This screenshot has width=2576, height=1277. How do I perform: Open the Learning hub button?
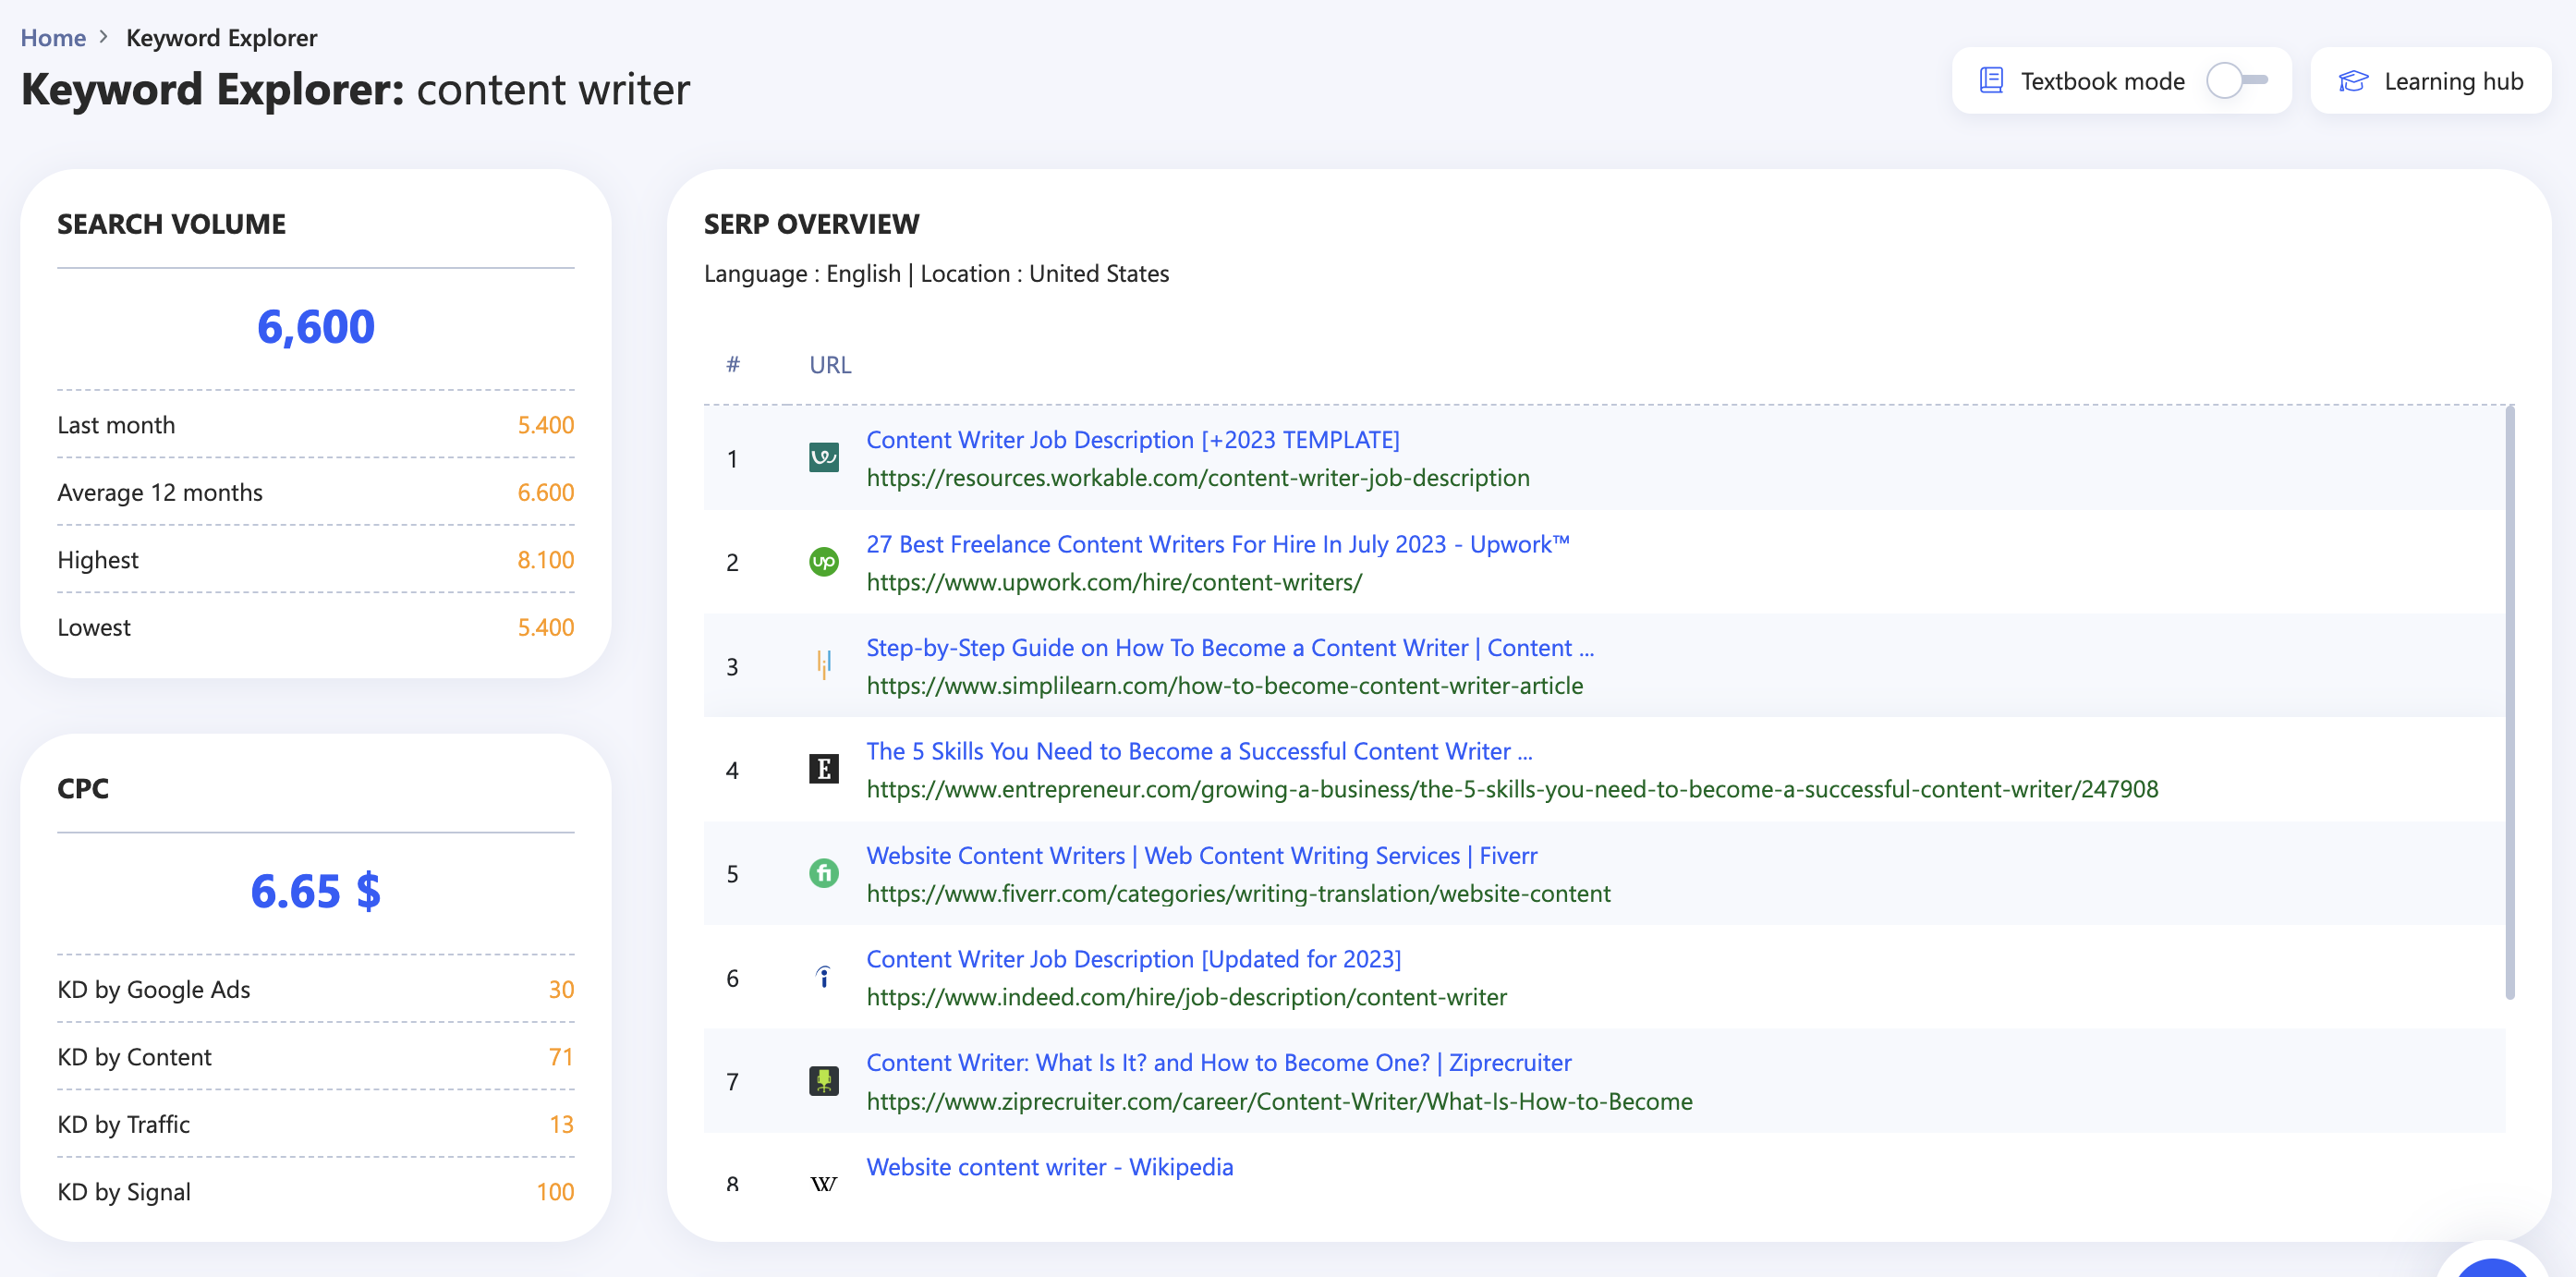(2430, 80)
